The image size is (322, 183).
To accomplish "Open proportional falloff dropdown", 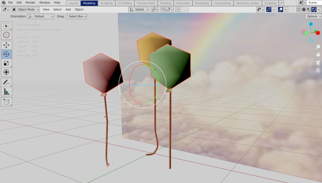I will 185,9.
